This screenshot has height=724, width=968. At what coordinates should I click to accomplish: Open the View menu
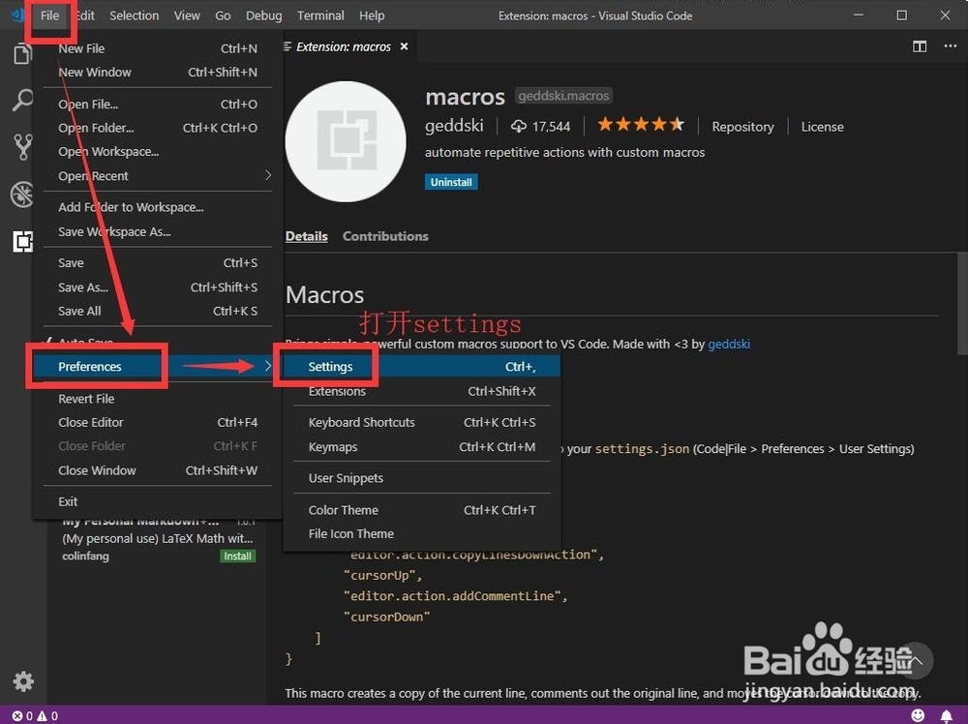[187, 15]
